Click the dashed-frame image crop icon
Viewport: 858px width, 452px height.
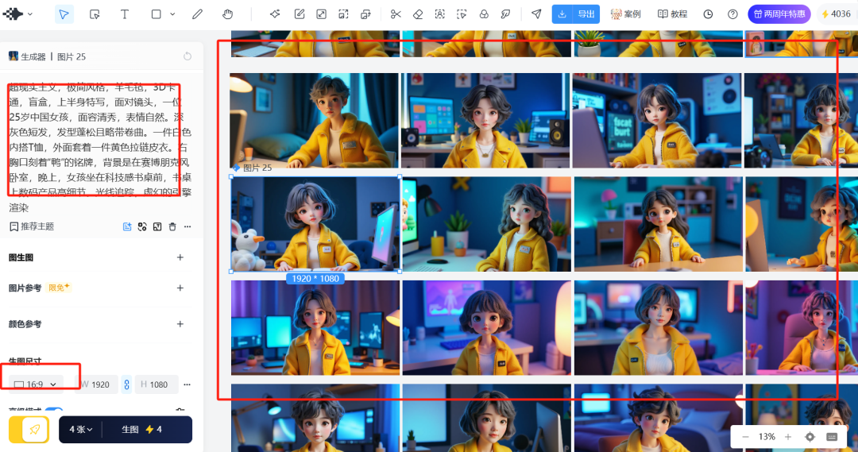tap(343, 14)
